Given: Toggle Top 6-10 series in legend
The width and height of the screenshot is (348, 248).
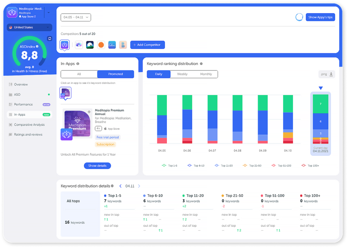Looking at the screenshot, I should click(x=196, y=166).
